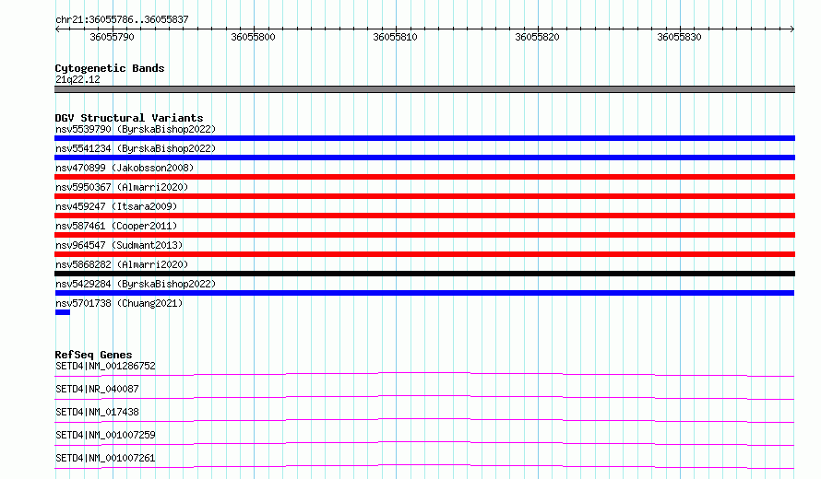Viewport: 821px width, 479px height.
Task: Click the right arrow end of the ruler
Action: click(x=792, y=29)
